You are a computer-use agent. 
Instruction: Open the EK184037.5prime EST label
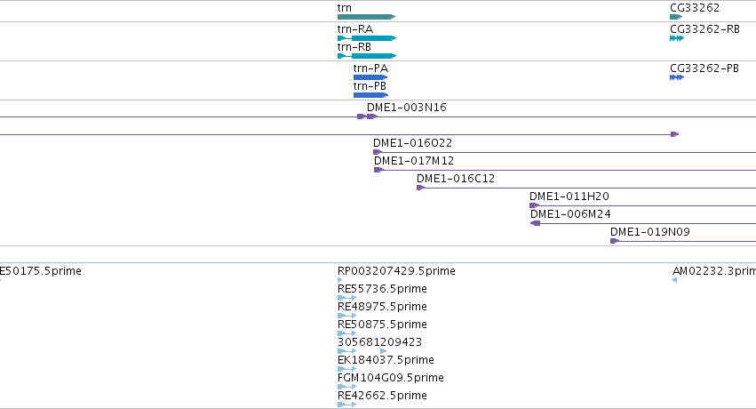coord(386,360)
